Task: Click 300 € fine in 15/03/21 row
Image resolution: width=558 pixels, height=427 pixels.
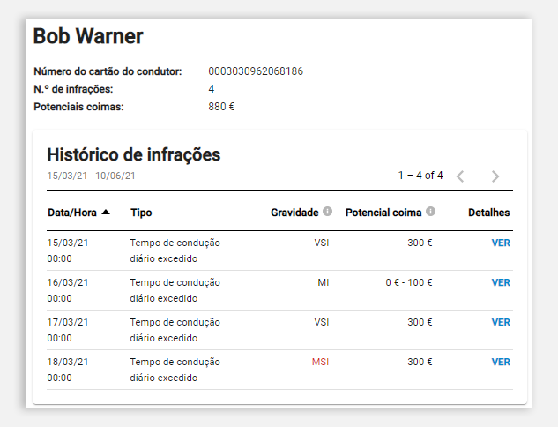Action: coord(420,243)
